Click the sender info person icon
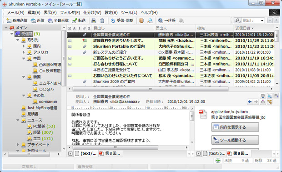Screen dimensions: 282x172 tap(269, 96)
